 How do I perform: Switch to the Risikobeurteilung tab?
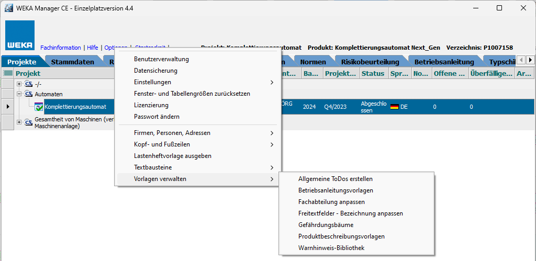(x=371, y=62)
